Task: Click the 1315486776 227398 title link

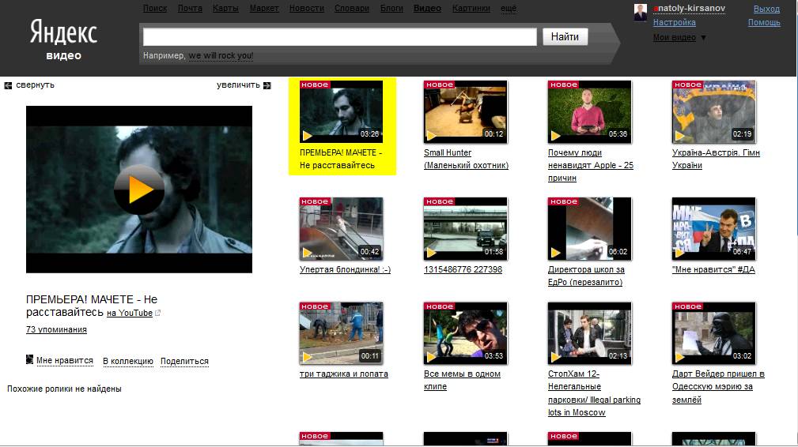Action: tap(463, 269)
